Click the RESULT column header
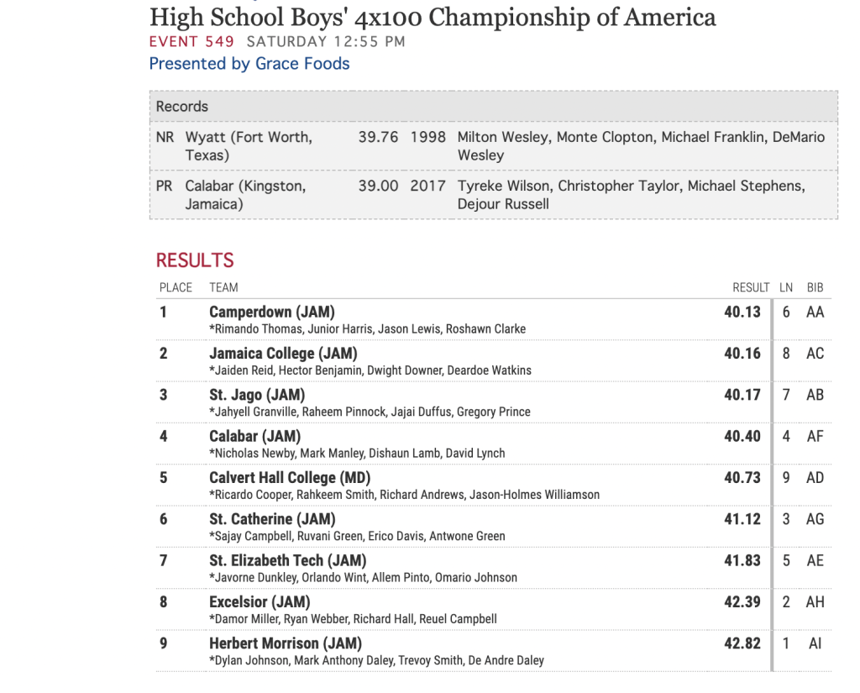The width and height of the screenshot is (860, 693). 751,287
